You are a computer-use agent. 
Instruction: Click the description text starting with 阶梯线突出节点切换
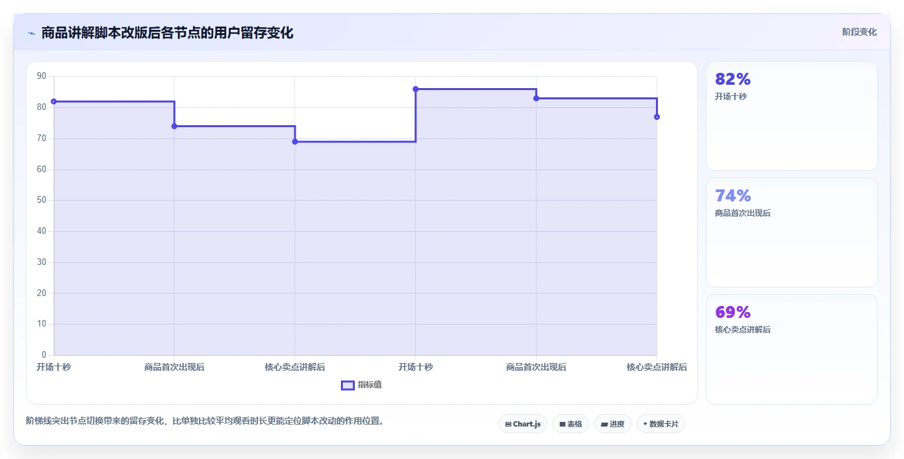coord(205,421)
